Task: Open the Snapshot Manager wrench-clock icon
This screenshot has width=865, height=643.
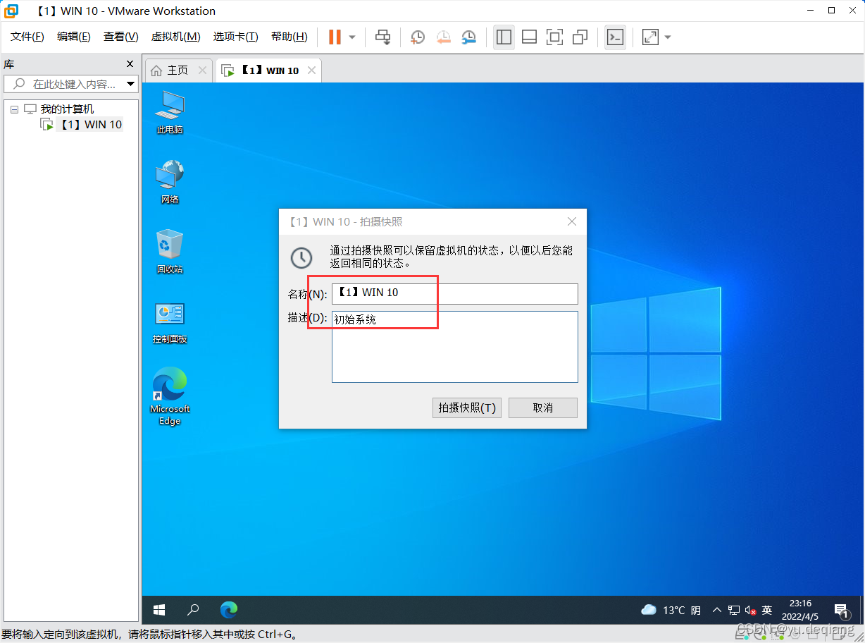Action: pos(468,37)
